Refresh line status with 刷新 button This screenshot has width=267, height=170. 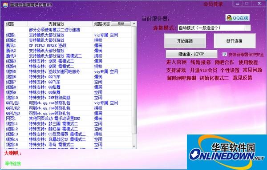coord(121,24)
